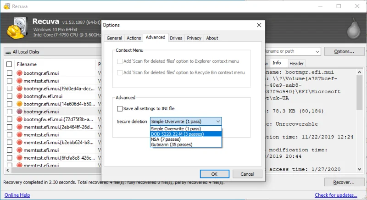Click the red status dot beside bootmgfw.efi.mui
Viewport: 367px width, 200px height.
pyautogui.click(x=19, y=96)
